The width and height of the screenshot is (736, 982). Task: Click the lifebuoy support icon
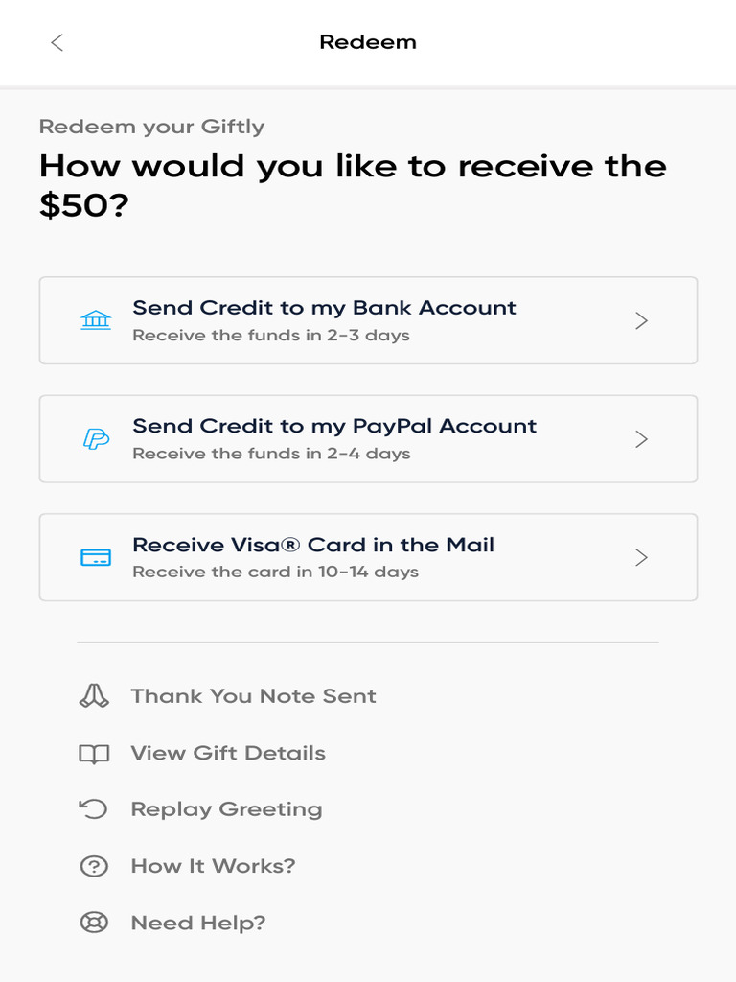94,923
